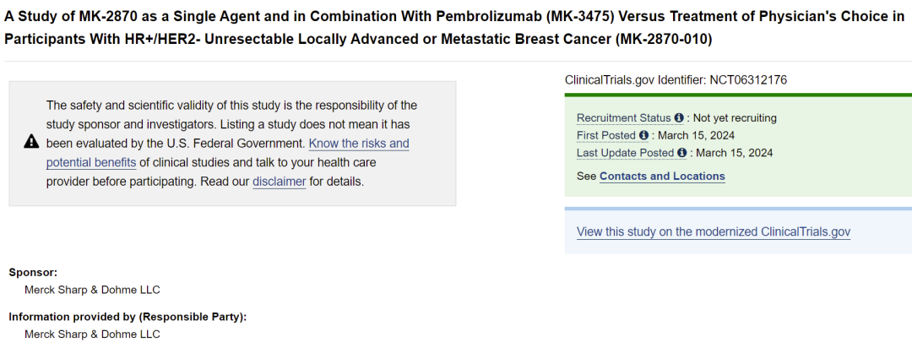Click the 'Information provided by (Responsible Party)' heading

point(127,317)
